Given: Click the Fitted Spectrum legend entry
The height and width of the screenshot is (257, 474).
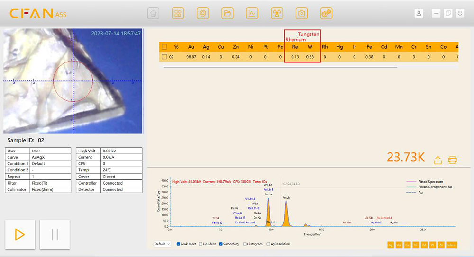Looking at the screenshot, I should coord(425,182).
